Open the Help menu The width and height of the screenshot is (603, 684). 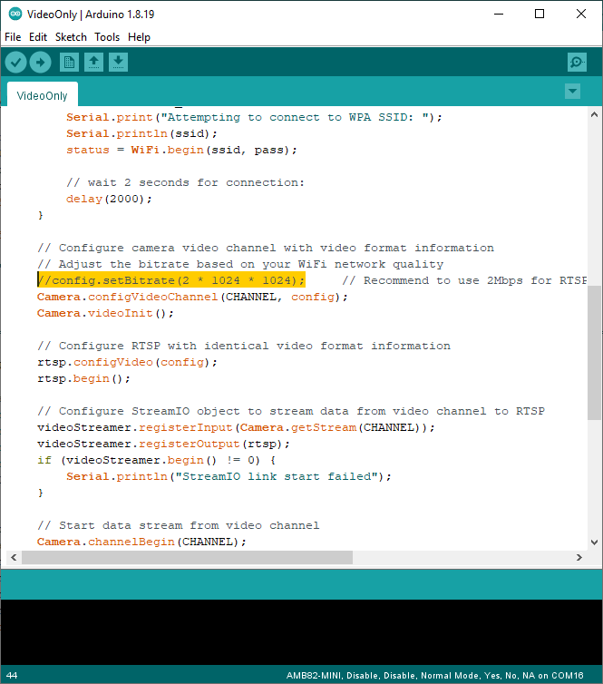139,37
